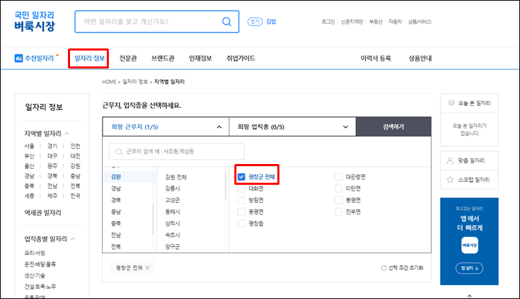Select 동해시 in the city list
Screen dimensions: 520x299
coord(173,212)
